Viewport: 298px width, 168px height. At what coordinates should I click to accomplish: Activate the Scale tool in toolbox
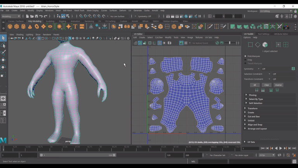pyautogui.click(x=3, y=75)
